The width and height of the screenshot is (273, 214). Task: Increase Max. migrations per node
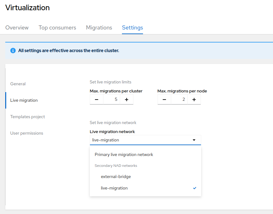point(194,99)
